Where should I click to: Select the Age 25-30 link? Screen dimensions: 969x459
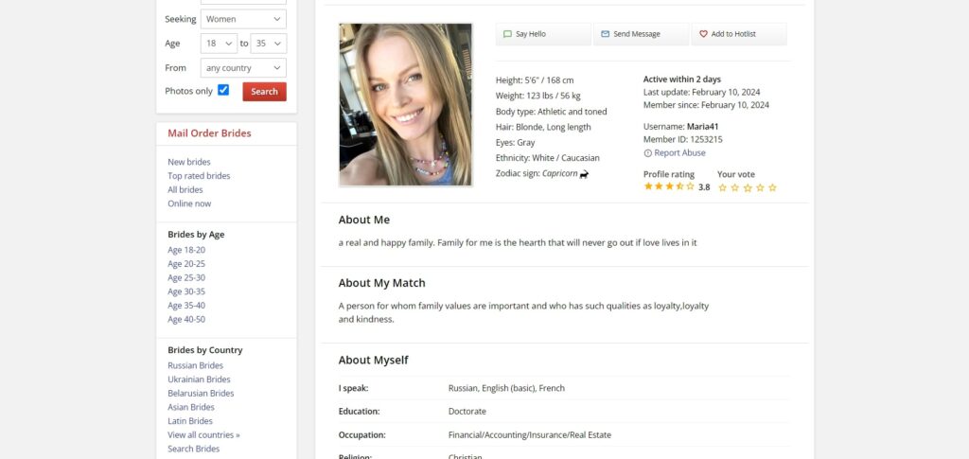(186, 278)
